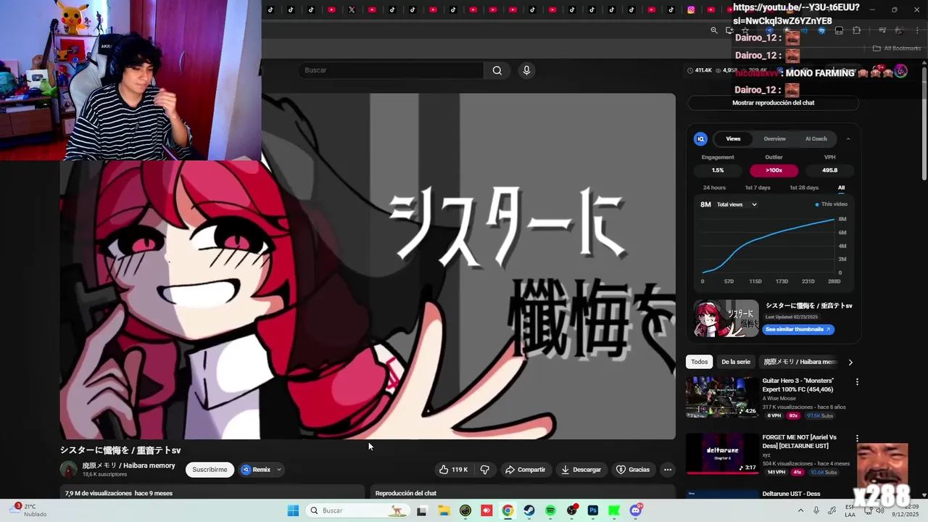Viewport: 928px width, 522px height.
Task: Click the Remix button
Action: pyautogui.click(x=256, y=470)
